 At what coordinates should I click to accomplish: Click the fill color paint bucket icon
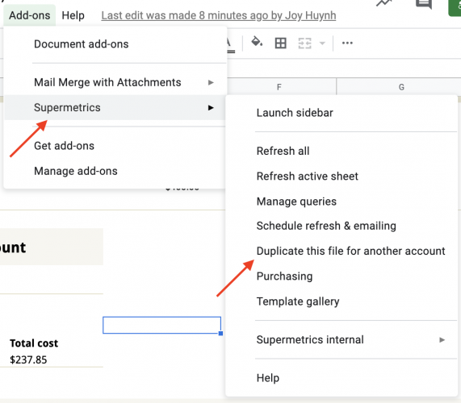[257, 43]
